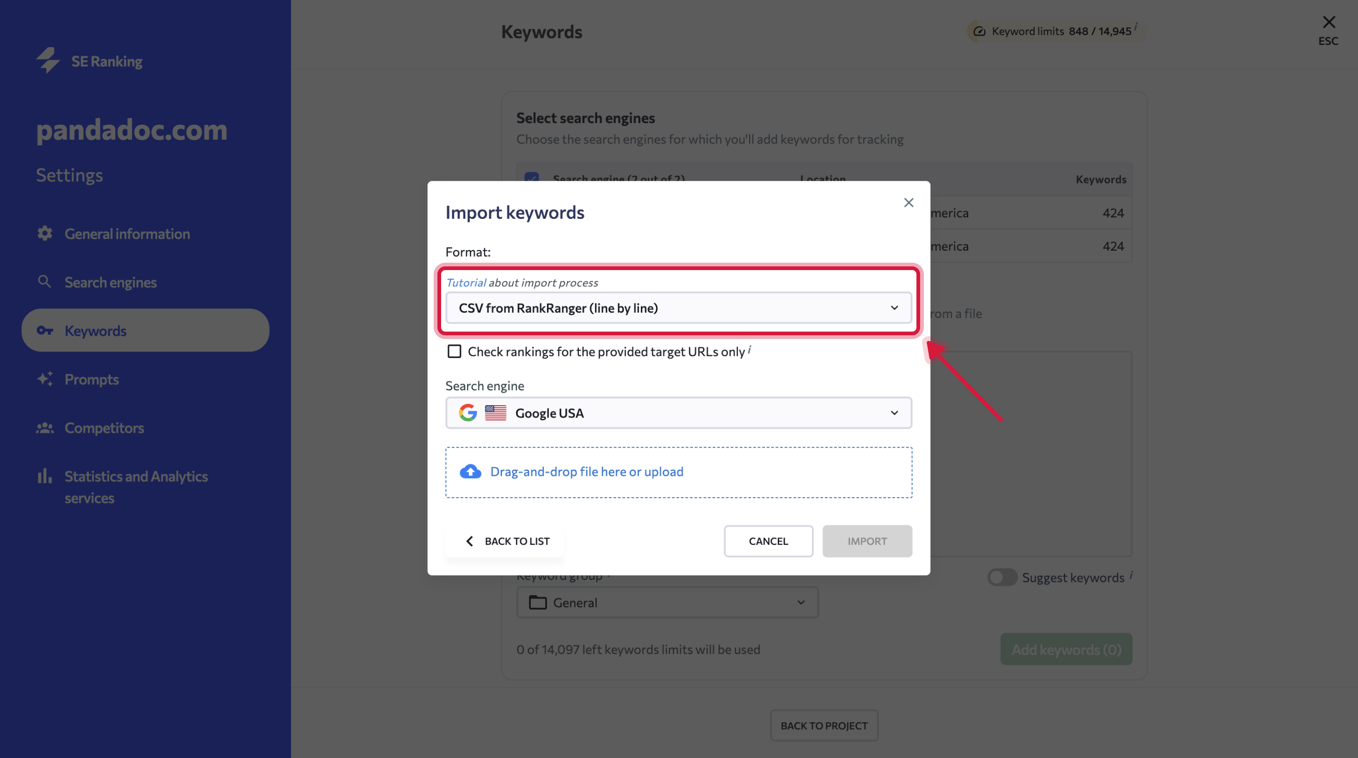This screenshot has height=758, width=1358.
Task: Close the Import keywords dialog
Action: pos(908,203)
